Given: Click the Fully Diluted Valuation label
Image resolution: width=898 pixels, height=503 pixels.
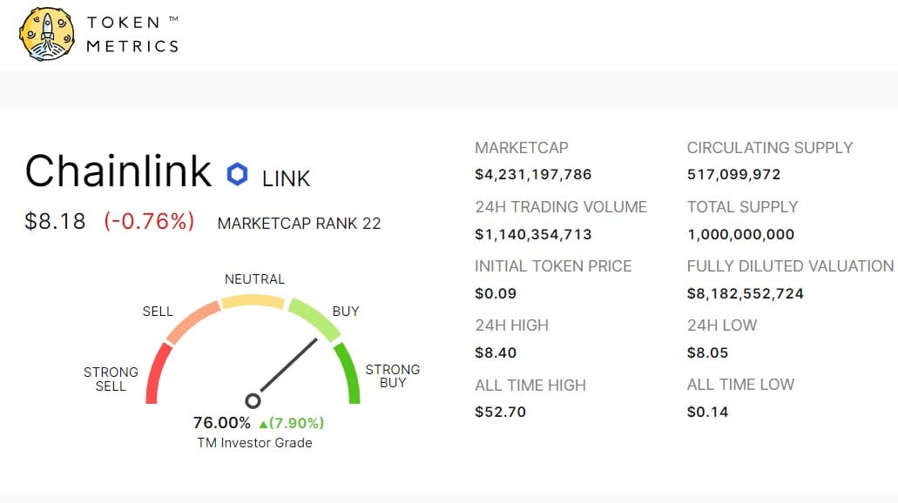Looking at the screenshot, I should tap(790, 266).
